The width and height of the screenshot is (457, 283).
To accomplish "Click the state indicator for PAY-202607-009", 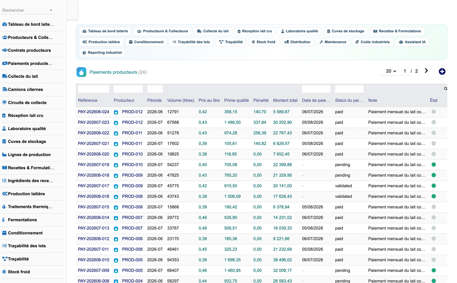I will tap(434, 270).
